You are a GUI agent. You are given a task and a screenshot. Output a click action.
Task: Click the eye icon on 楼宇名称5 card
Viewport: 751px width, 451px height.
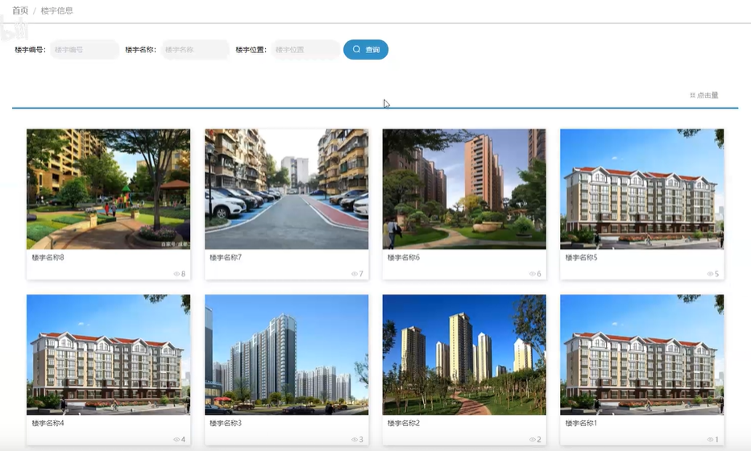coord(710,275)
